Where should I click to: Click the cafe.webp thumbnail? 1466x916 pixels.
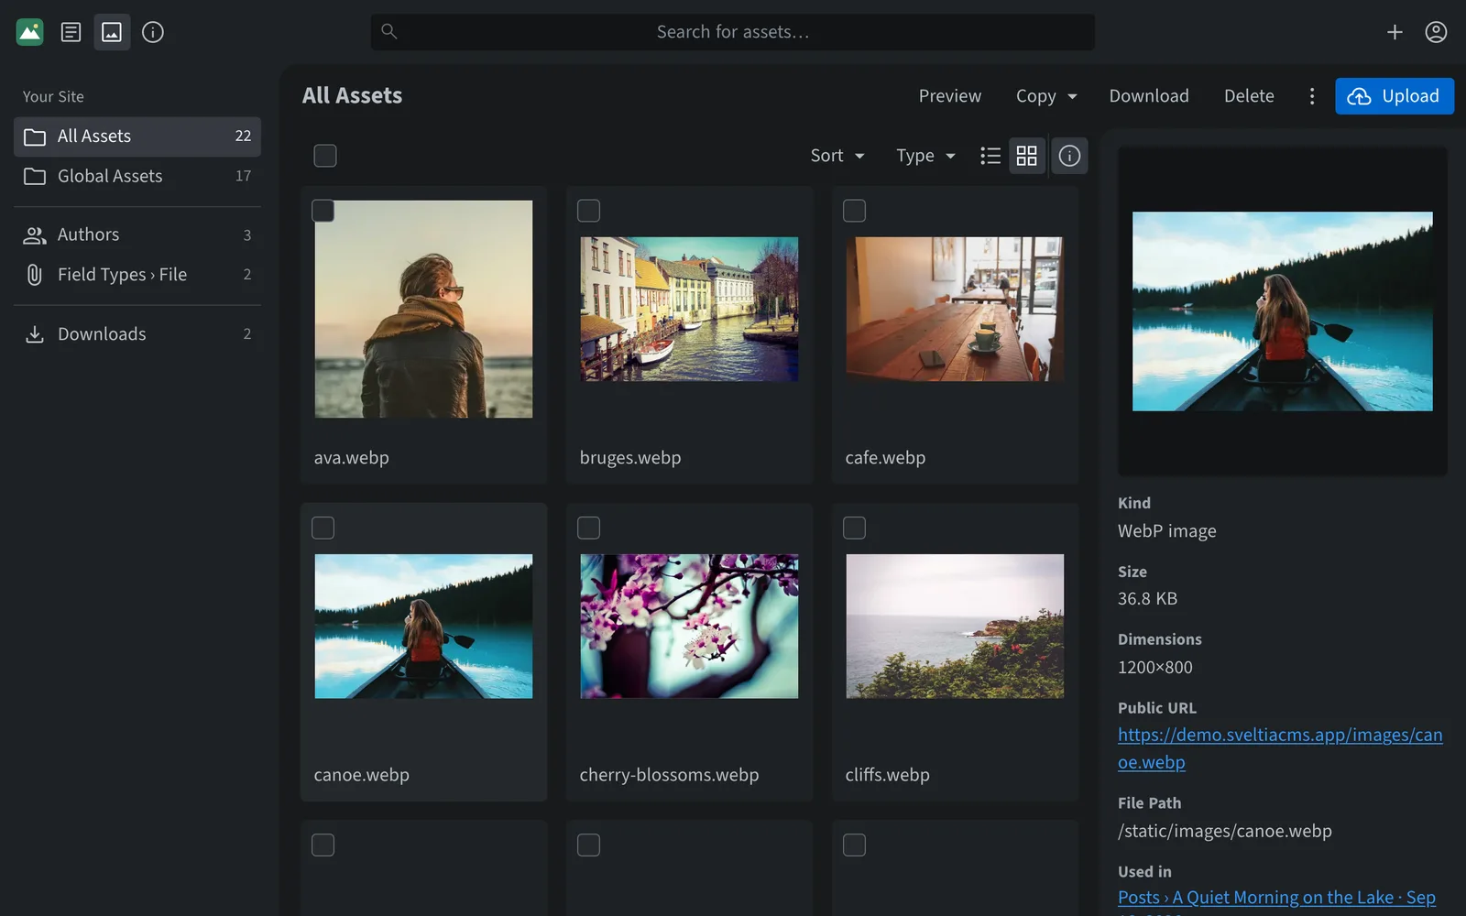coord(955,310)
